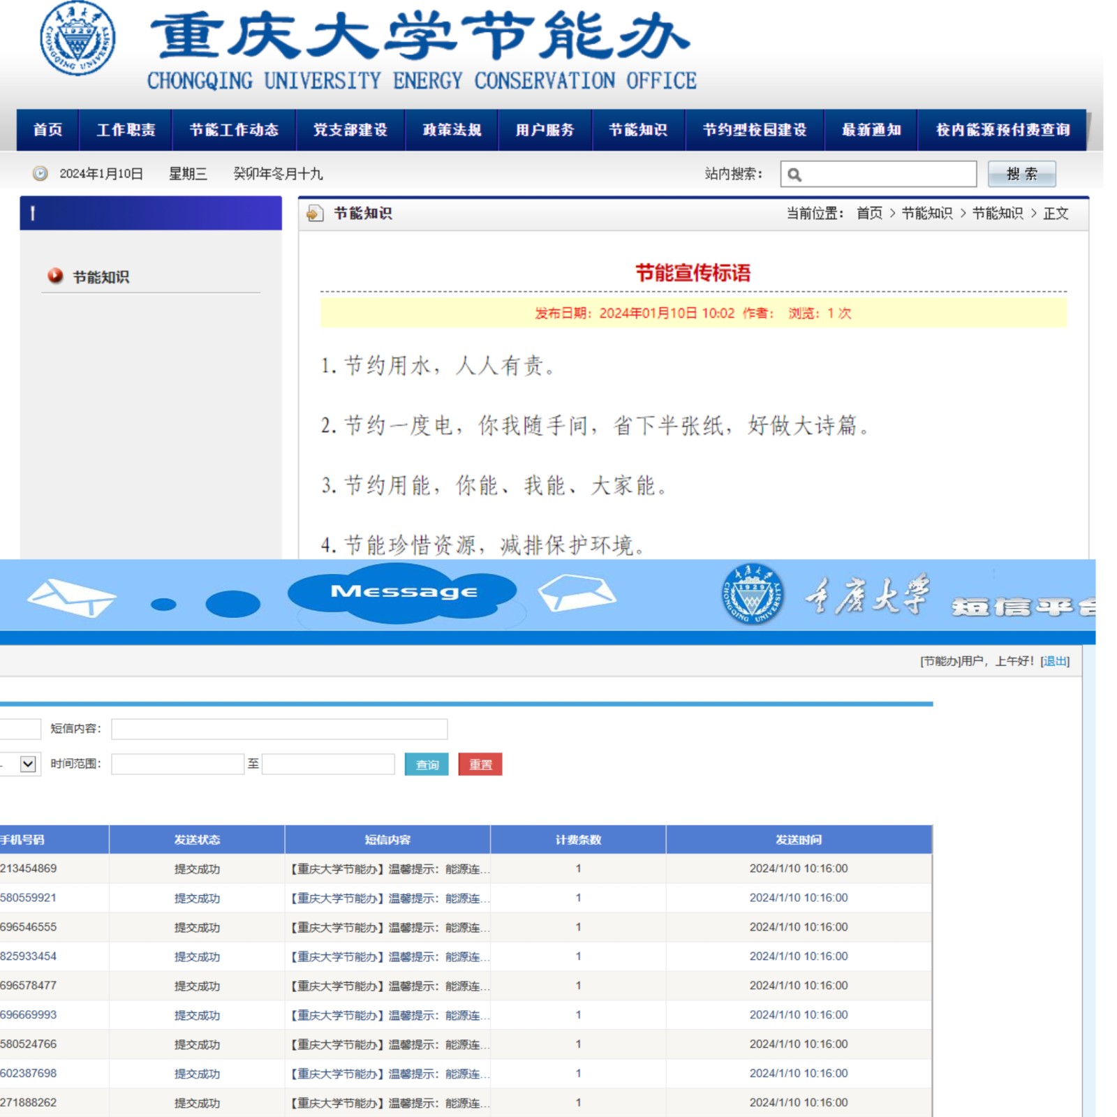Click the 短信内容 input field
Screen dimensions: 1117x1117
pyautogui.click(x=279, y=729)
